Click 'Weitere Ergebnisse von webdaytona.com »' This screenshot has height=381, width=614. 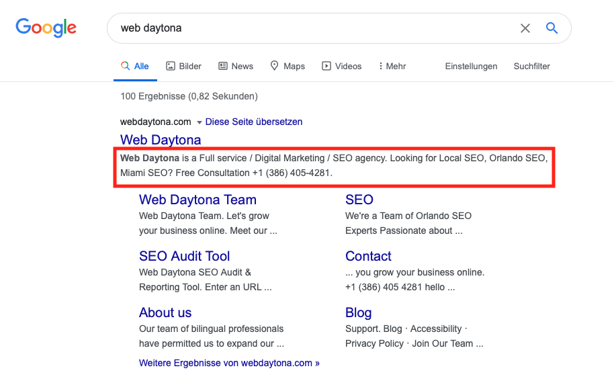click(229, 363)
